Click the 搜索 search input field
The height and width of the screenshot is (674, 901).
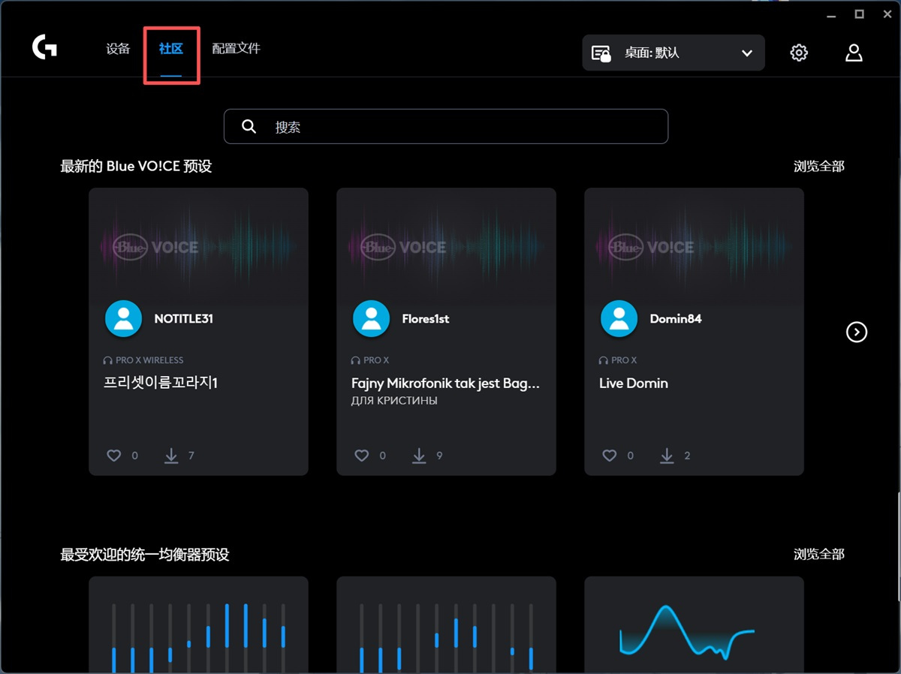[446, 126]
